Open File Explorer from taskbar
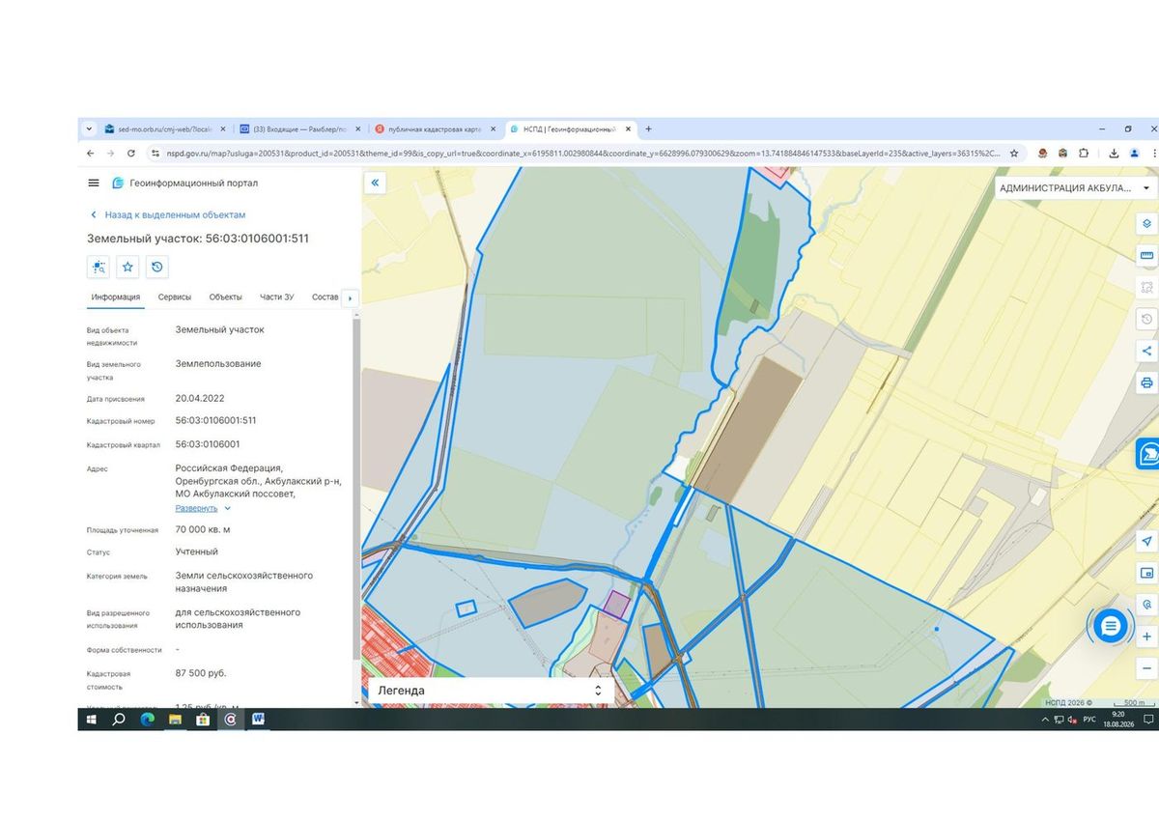Screen dimensions: 1159x820 [176, 720]
